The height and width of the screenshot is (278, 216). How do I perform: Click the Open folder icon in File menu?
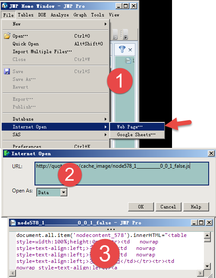click(x=7, y=36)
